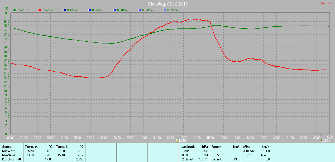
Task: Select the B -10cm legend square
Action: click(114, 10)
